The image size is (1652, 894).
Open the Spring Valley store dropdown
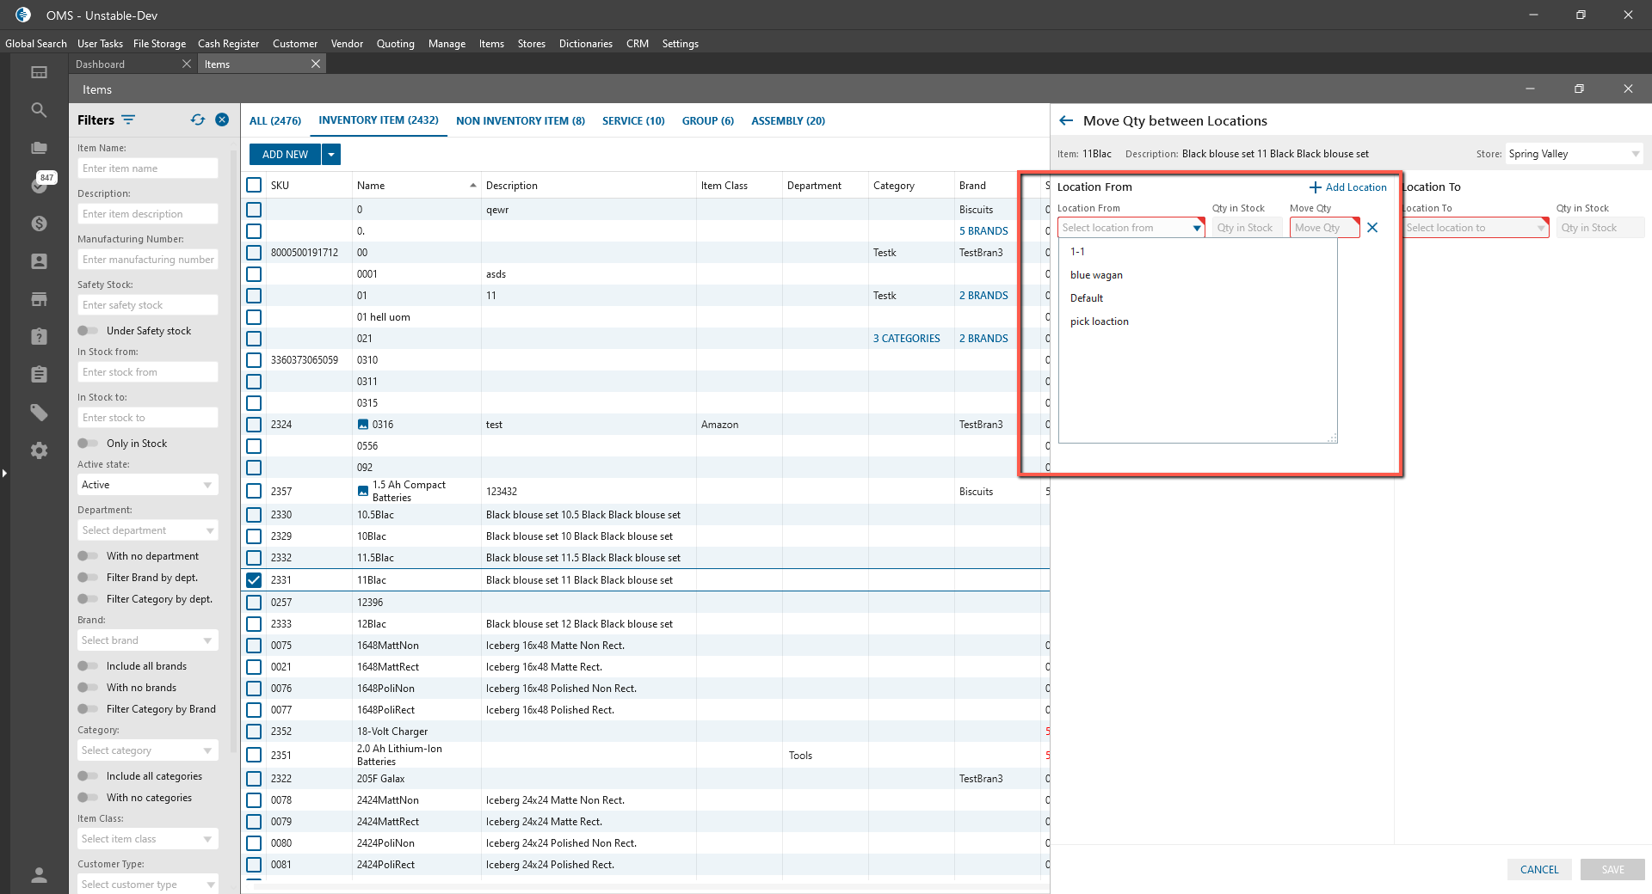coord(1573,154)
